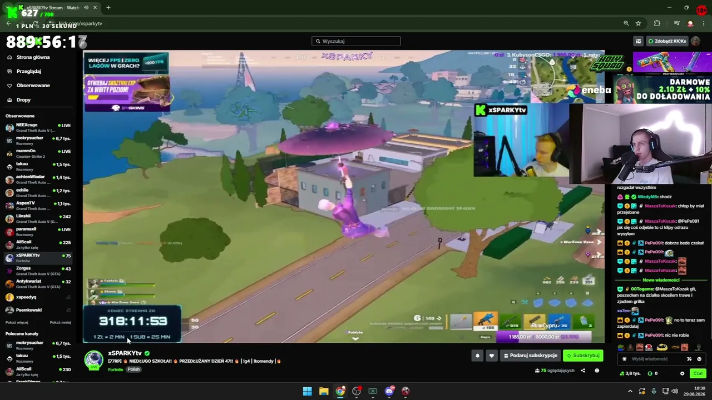This screenshot has height=400, width=712.
Task: Show hidden system tray icons
Action: [630, 391]
